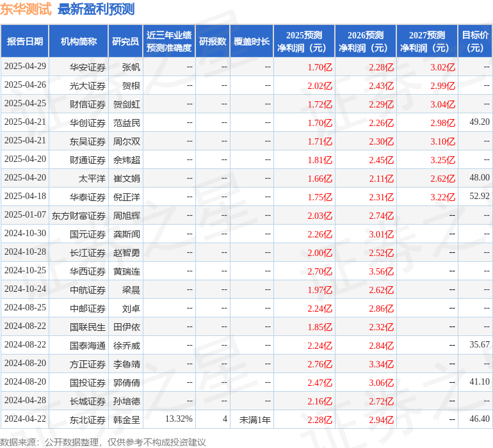
Task: Click analyst name 梁晨
Action: click(x=131, y=289)
